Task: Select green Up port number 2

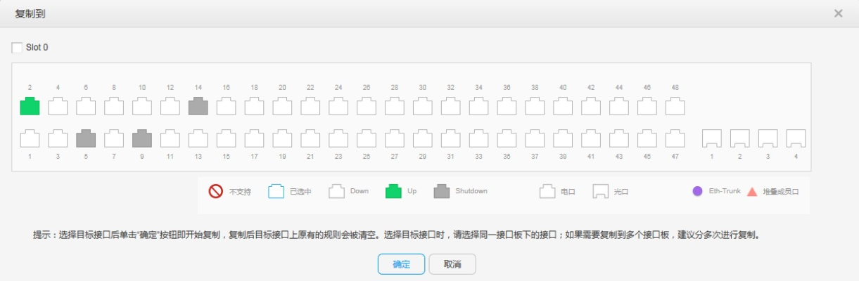Action: pyautogui.click(x=30, y=107)
